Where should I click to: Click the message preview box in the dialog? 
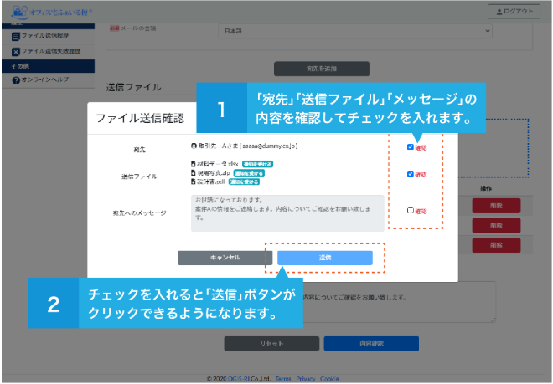pyautogui.click(x=287, y=213)
